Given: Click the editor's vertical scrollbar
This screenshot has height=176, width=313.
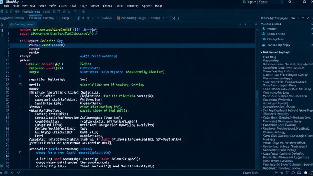Looking at the screenshot, I should [257, 98].
